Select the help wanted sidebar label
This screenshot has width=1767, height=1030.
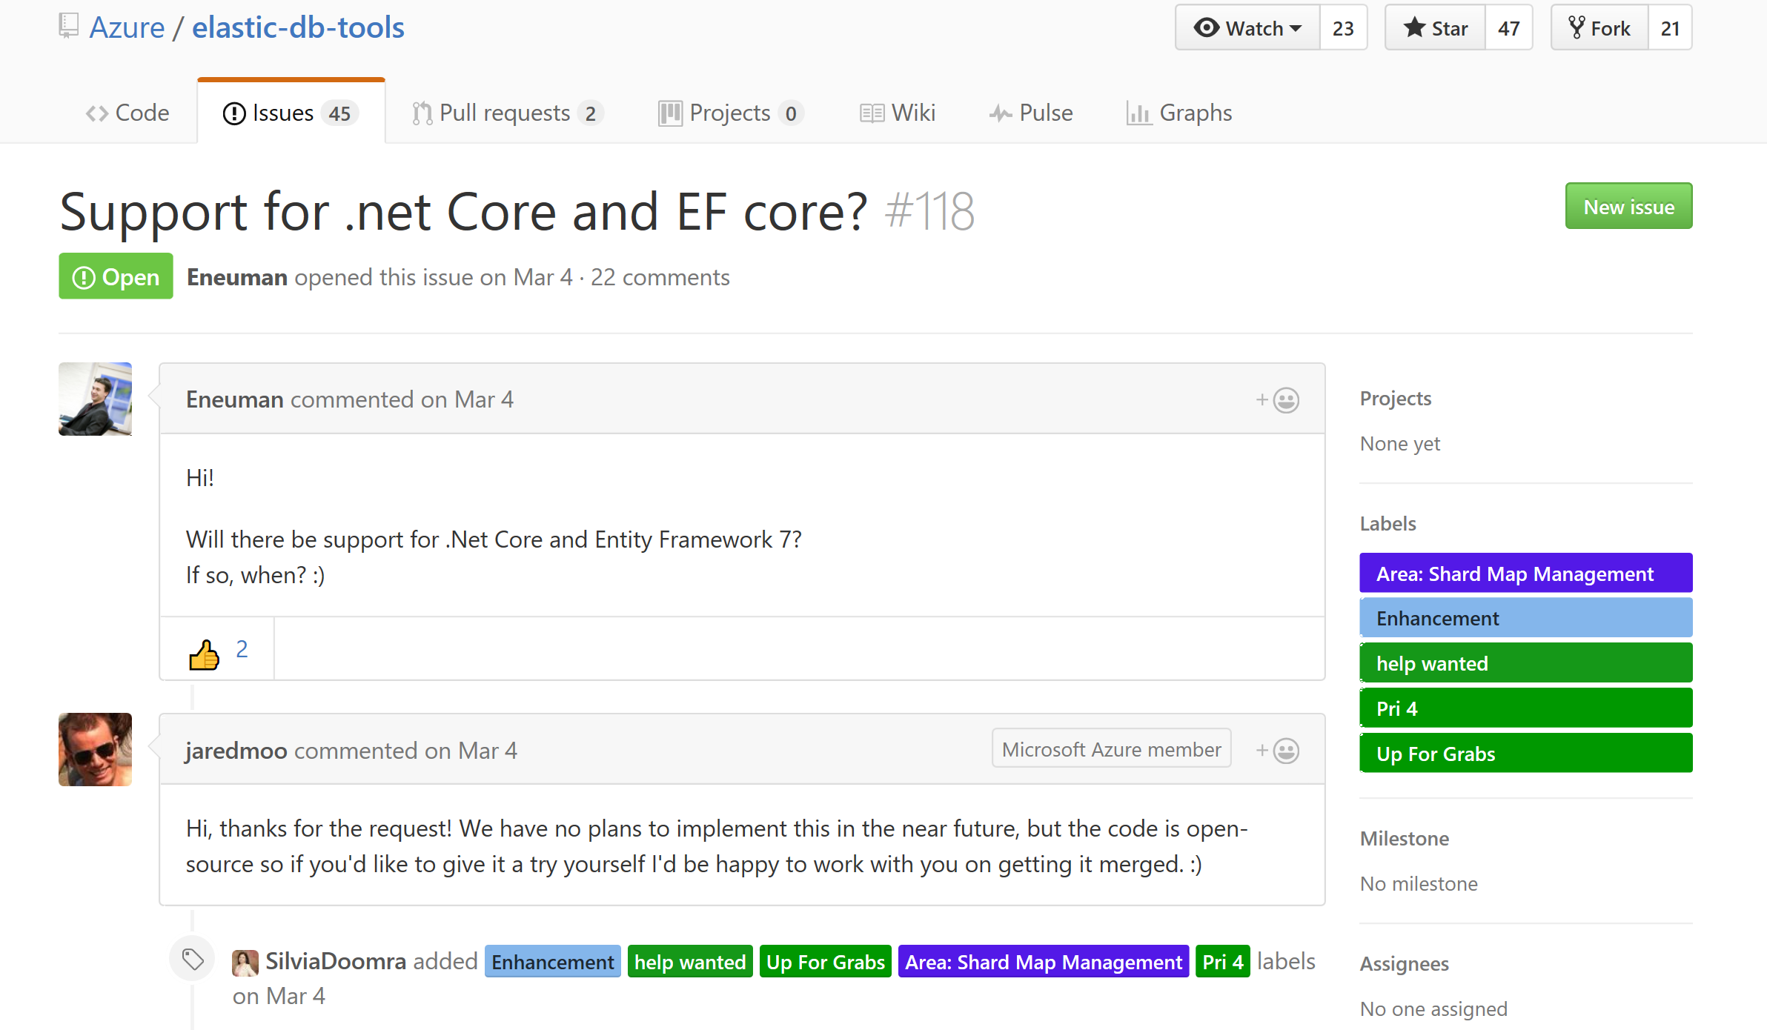pos(1525,663)
